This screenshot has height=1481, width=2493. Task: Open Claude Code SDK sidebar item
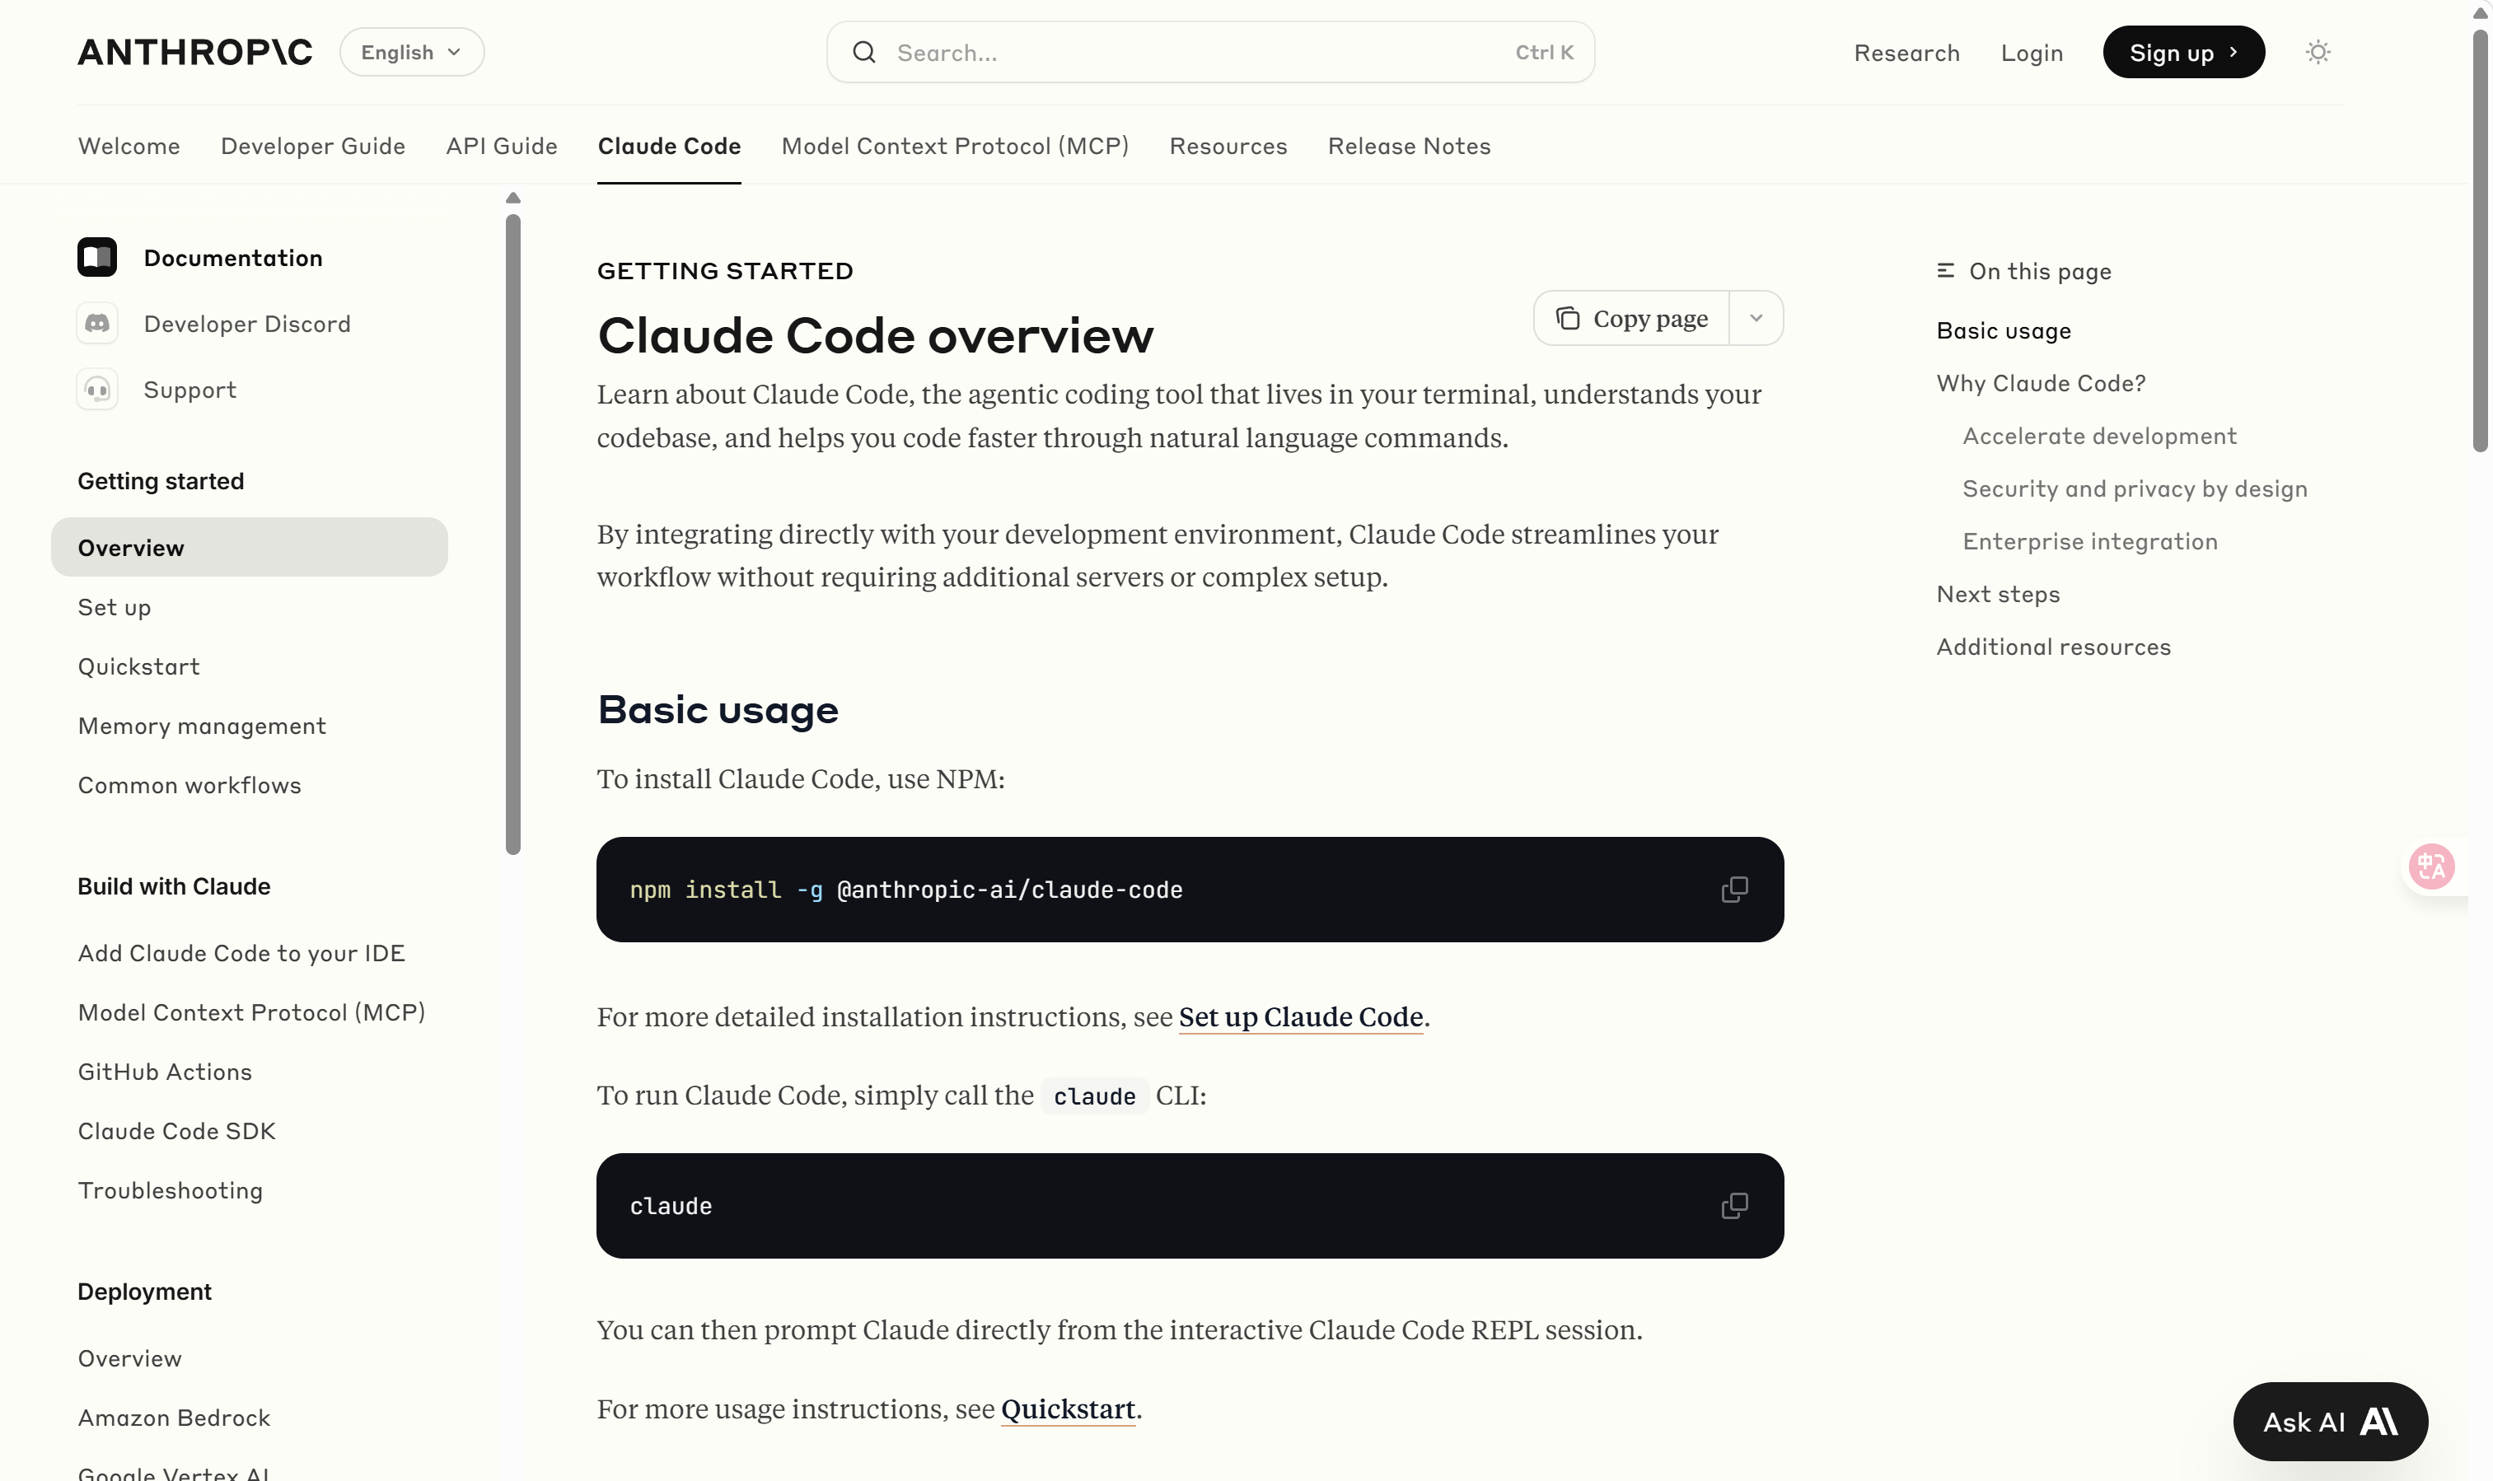click(x=176, y=1131)
